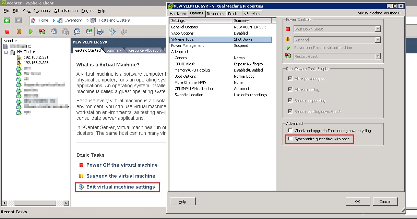
Task: Click orange Suspend toolbar icon
Action: (x=19, y=31)
